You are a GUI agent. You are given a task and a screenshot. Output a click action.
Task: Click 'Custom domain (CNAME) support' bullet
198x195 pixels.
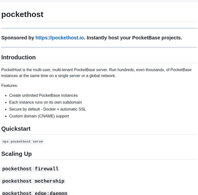39,116
